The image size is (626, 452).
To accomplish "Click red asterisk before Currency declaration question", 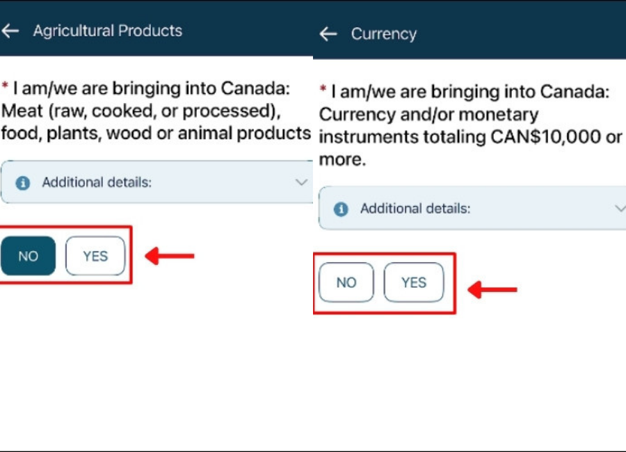I will tap(323, 91).
